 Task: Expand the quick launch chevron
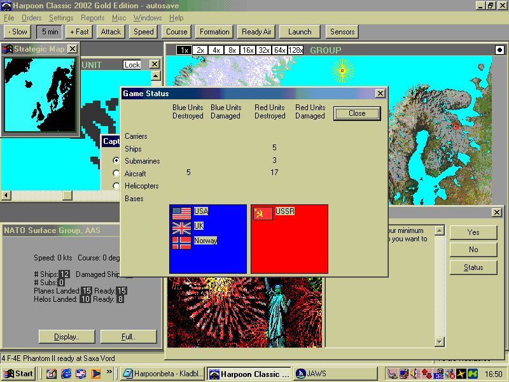[109, 371]
